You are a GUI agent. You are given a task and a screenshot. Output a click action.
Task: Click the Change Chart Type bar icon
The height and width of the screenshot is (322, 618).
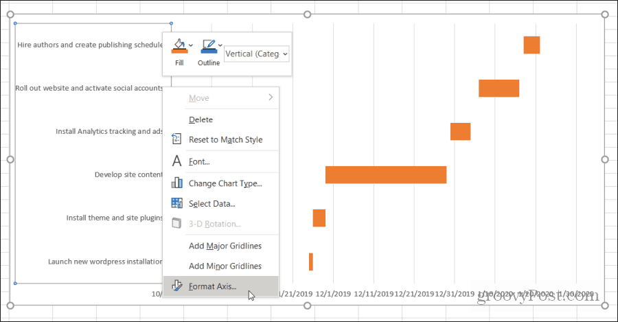[176, 183]
